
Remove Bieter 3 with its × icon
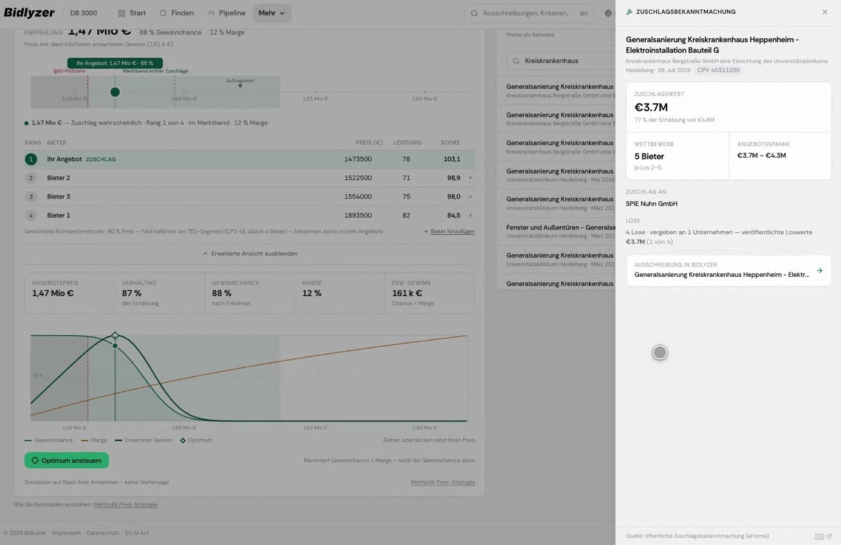pos(470,196)
